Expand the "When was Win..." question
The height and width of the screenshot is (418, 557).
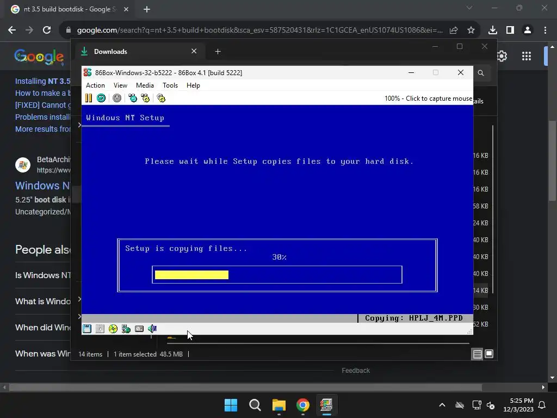[42, 354]
